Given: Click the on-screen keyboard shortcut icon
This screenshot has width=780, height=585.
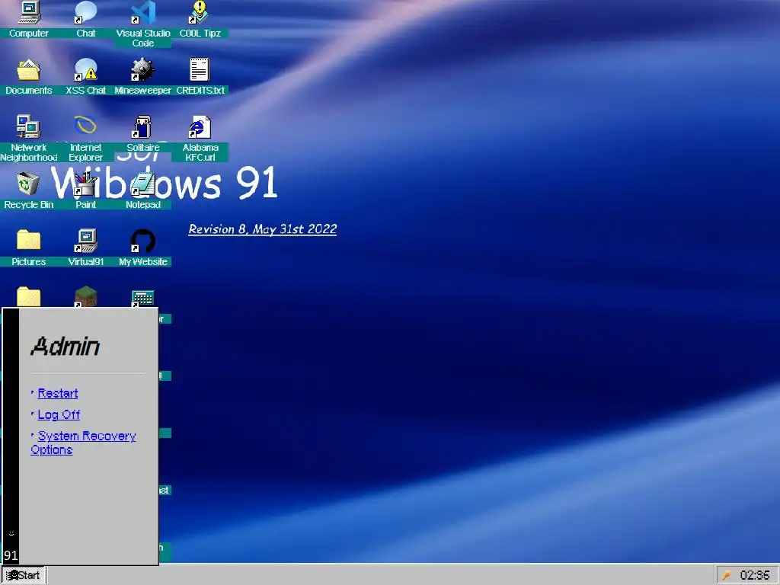Looking at the screenshot, I should 142,299.
